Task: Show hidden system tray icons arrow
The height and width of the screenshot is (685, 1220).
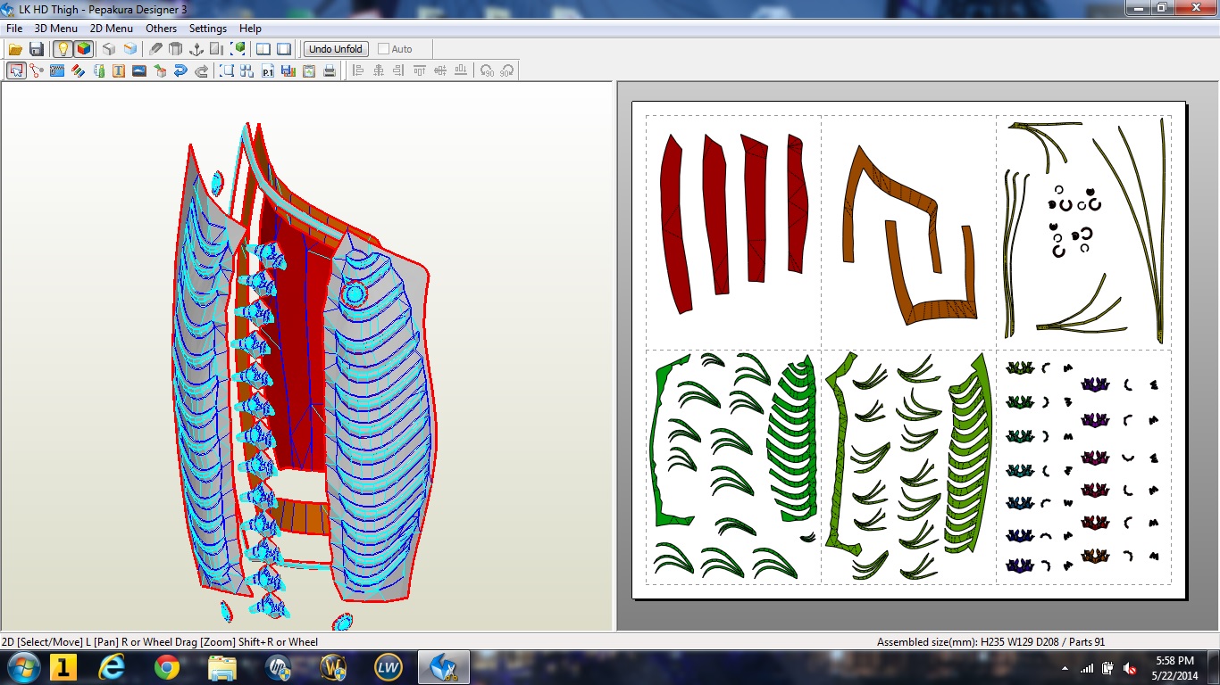Action: pyautogui.click(x=1065, y=668)
